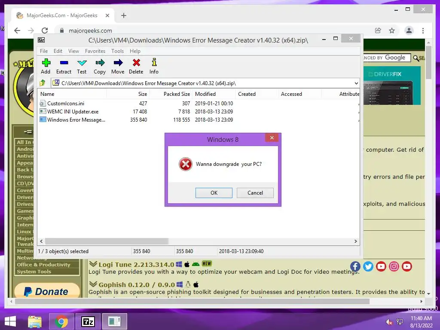Screen dimensions: 440x330
Task: Click the Twitter icon on MajorGeeks page
Action: (x=368, y=266)
